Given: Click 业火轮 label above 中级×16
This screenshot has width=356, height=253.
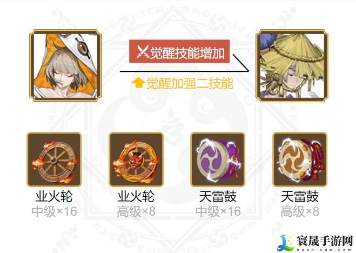Looking at the screenshot, I should [54, 196].
